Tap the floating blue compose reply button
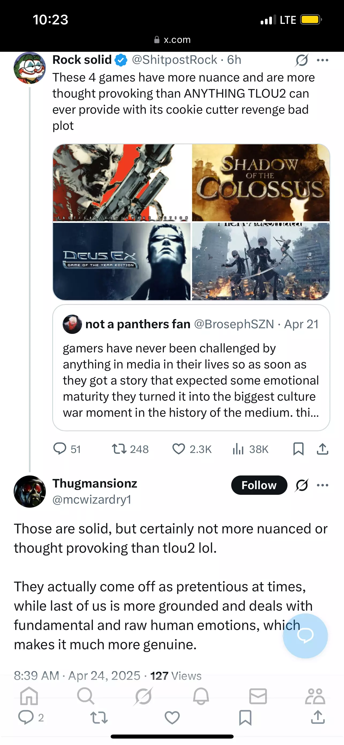The height and width of the screenshot is (745, 344). (x=305, y=636)
